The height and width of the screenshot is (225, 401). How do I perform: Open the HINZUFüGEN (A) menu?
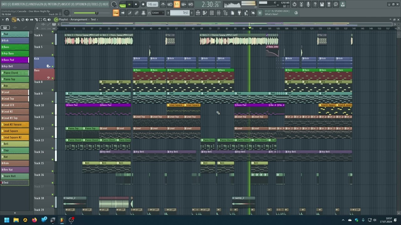click(38, 4)
